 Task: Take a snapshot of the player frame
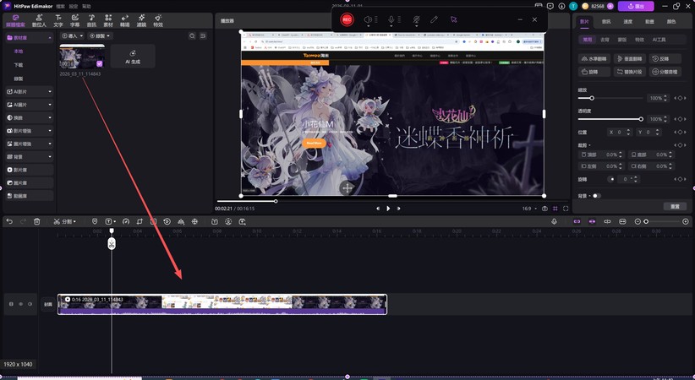click(545, 209)
